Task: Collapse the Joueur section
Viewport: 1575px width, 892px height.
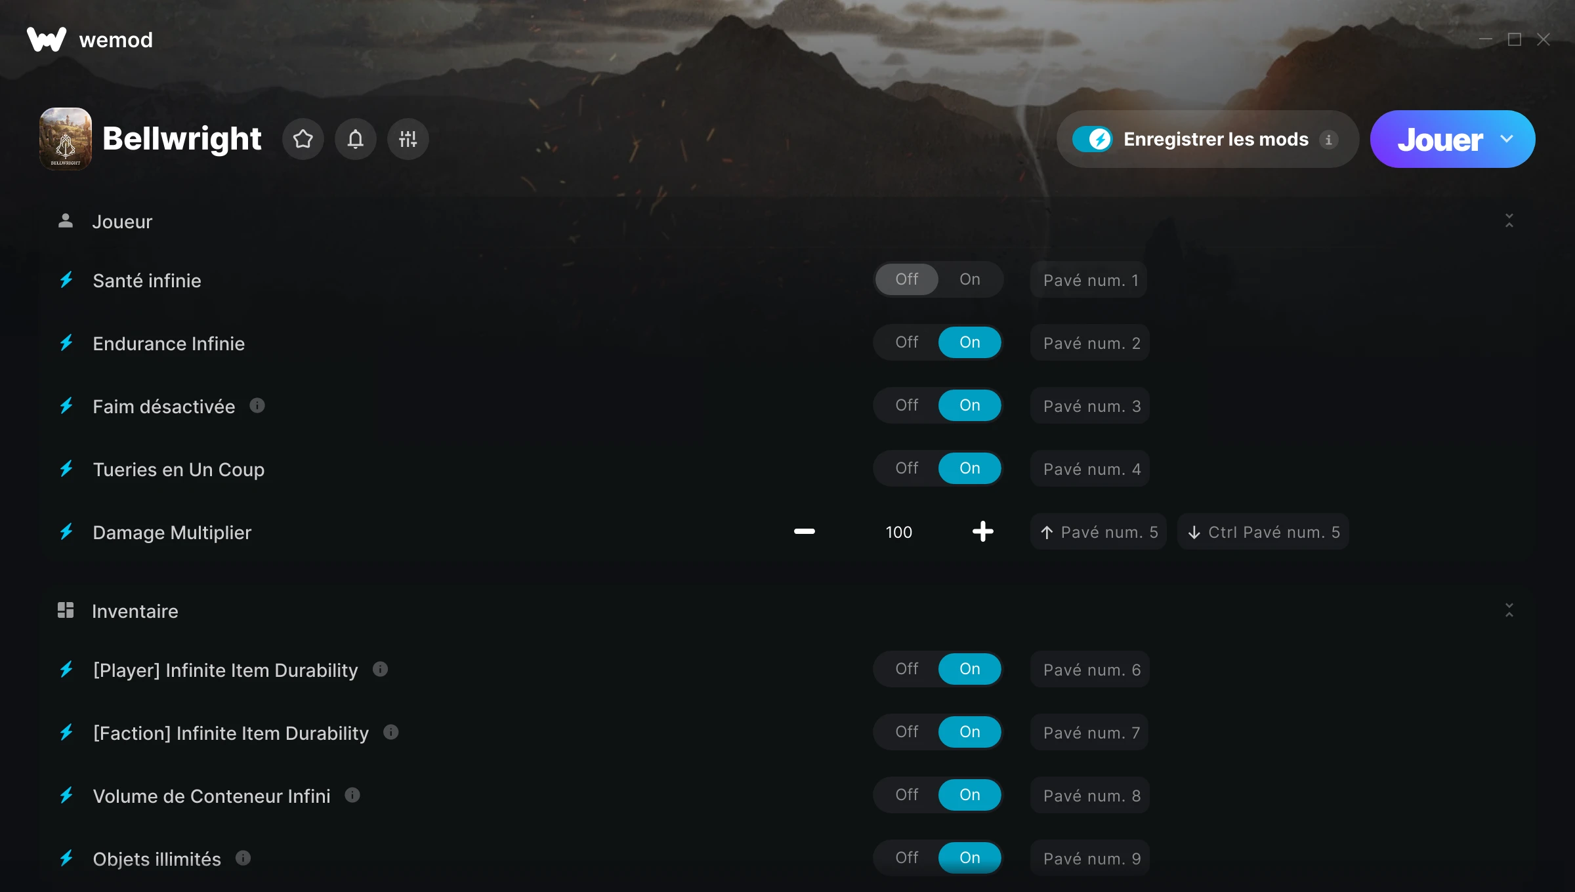Action: point(1509,221)
